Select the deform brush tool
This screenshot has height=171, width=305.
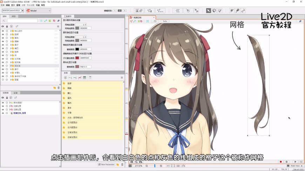click(237, 11)
